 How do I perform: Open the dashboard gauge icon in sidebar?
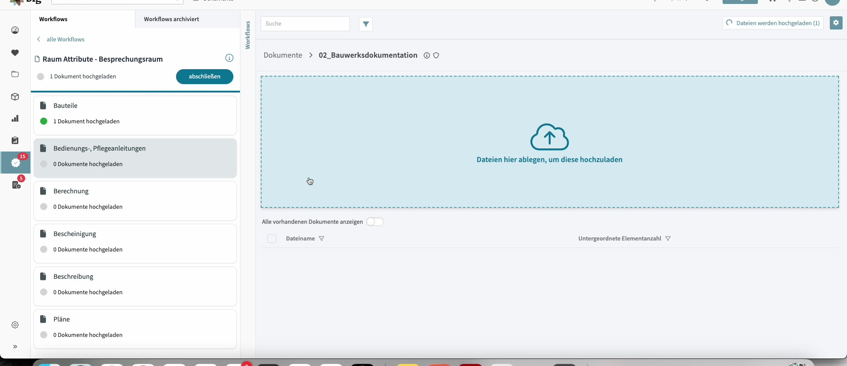point(15,30)
